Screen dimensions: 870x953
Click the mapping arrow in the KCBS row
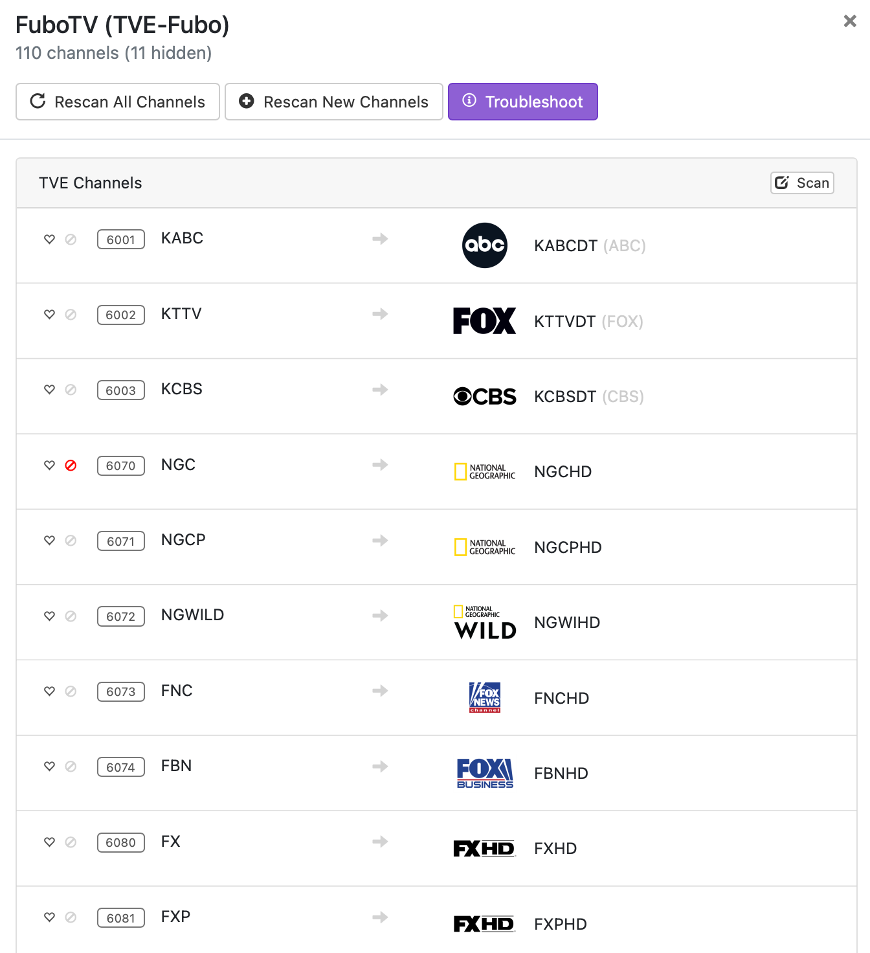[x=380, y=390]
